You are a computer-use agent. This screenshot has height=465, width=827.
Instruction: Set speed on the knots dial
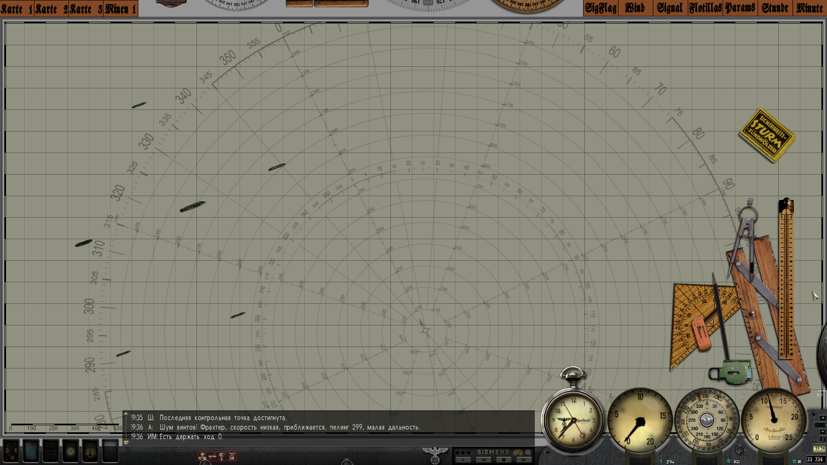coord(640,421)
